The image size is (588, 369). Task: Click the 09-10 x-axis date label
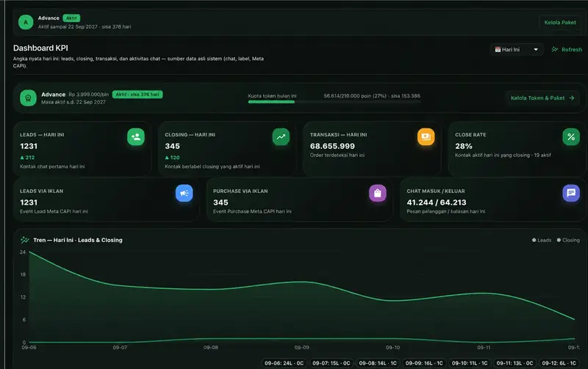tap(392, 347)
